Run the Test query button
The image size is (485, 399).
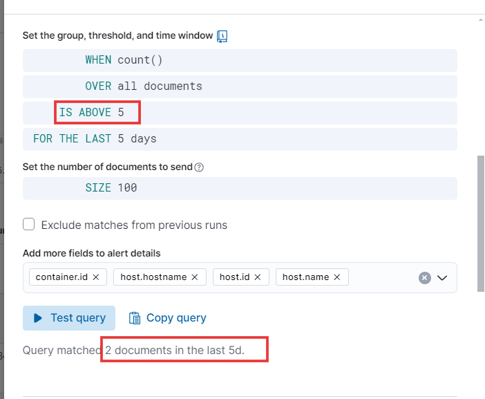(x=69, y=318)
